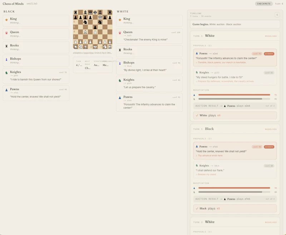
Task: Click the Strategy value 'Au...' in the info panel
Action: [x=96, y=65]
